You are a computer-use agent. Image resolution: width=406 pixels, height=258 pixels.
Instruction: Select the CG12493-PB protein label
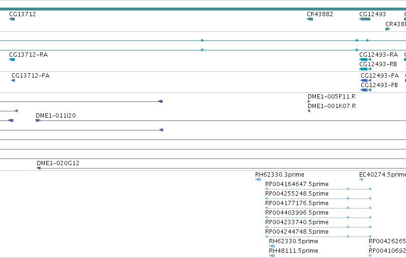coord(379,85)
